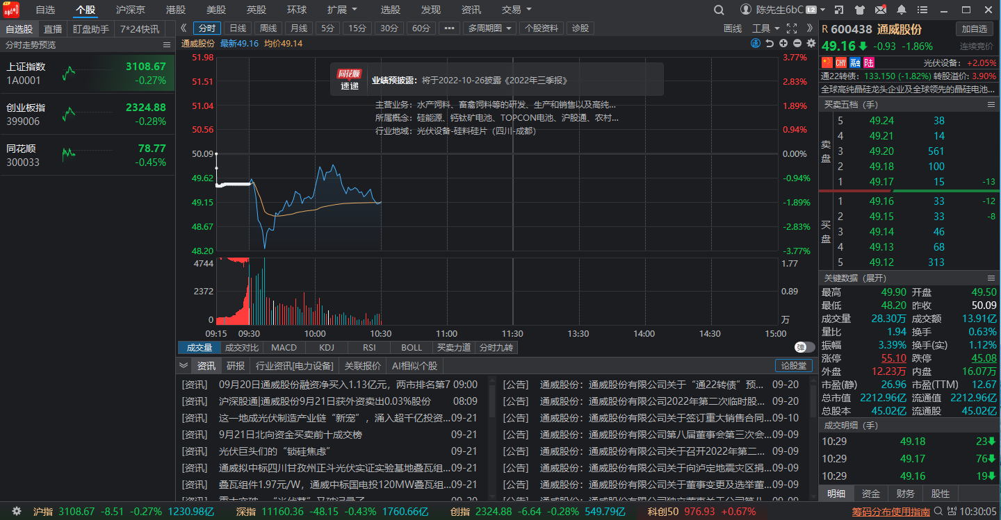Image resolution: width=1001 pixels, height=520 pixels.
Task: Click the 画线 drawing button
Action: coord(733,28)
